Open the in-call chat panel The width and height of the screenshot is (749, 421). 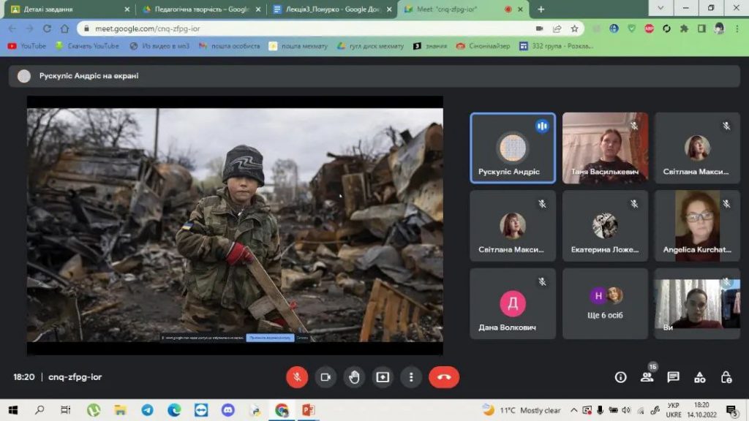tap(673, 377)
